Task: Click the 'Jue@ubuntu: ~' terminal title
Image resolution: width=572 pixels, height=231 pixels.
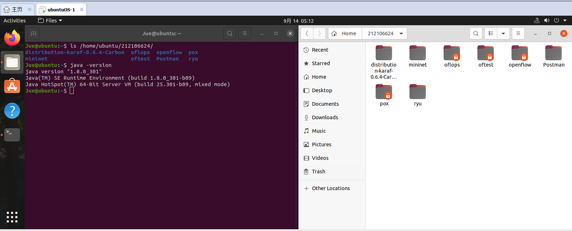Action: [x=161, y=33]
